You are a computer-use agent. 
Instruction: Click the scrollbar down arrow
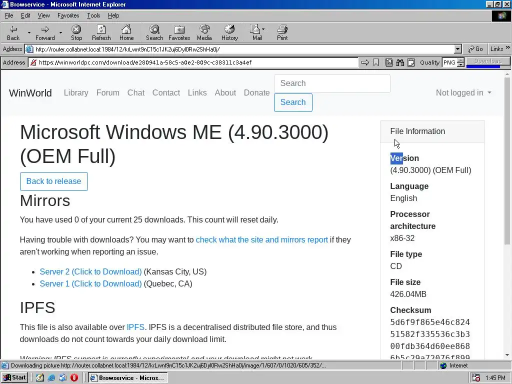pos(507,355)
